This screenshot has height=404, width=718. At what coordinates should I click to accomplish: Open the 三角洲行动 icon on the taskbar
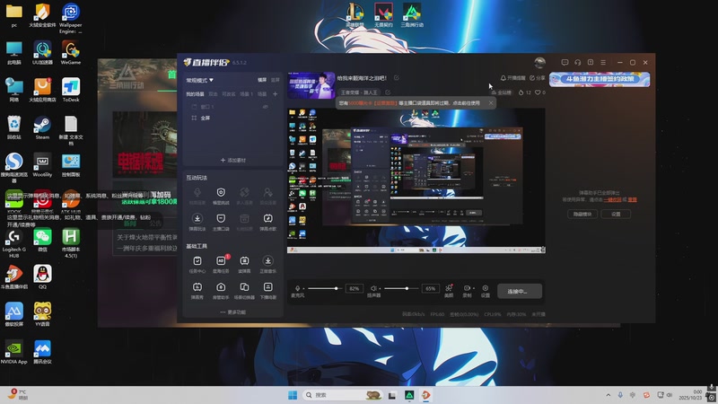pyautogui.click(x=409, y=395)
